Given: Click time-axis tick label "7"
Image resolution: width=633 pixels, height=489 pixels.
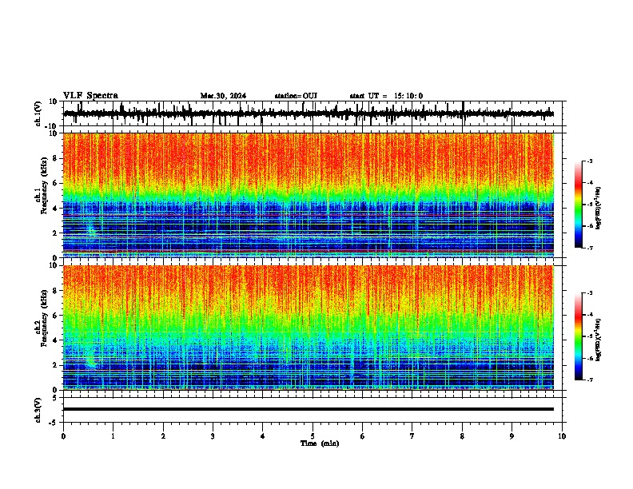Looking at the screenshot, I should click(x=412, y=436).
